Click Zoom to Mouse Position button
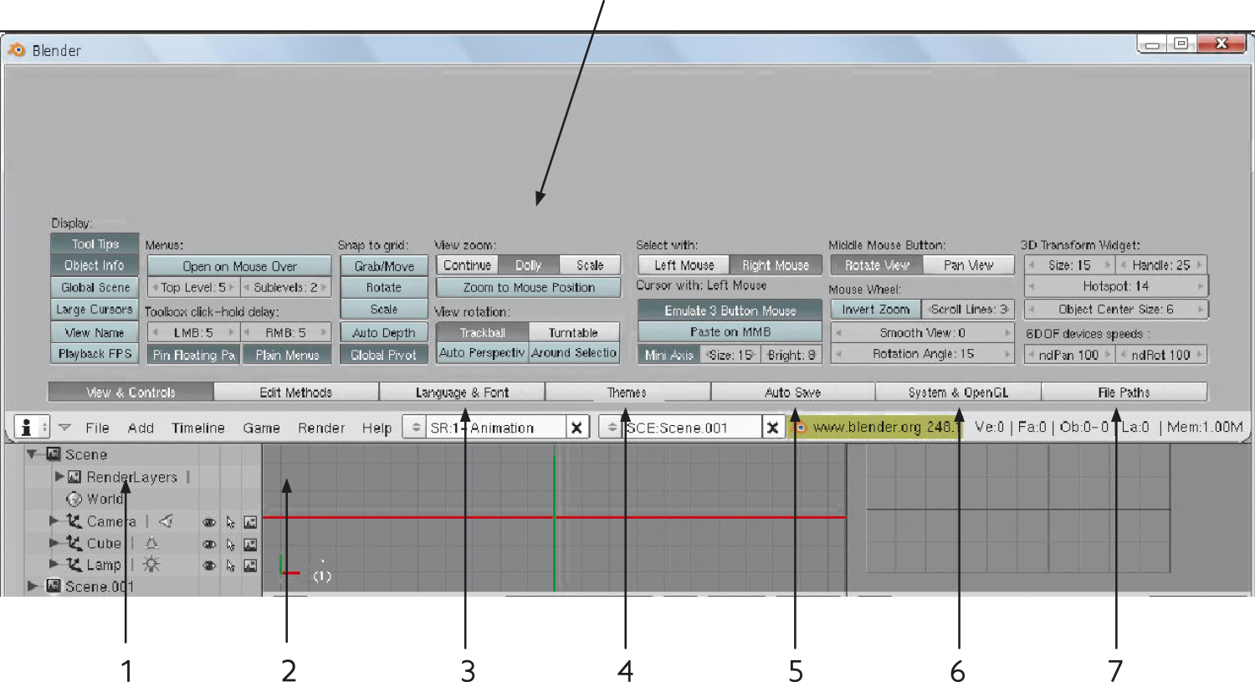The image size is (1255, 682). [529, 287]
